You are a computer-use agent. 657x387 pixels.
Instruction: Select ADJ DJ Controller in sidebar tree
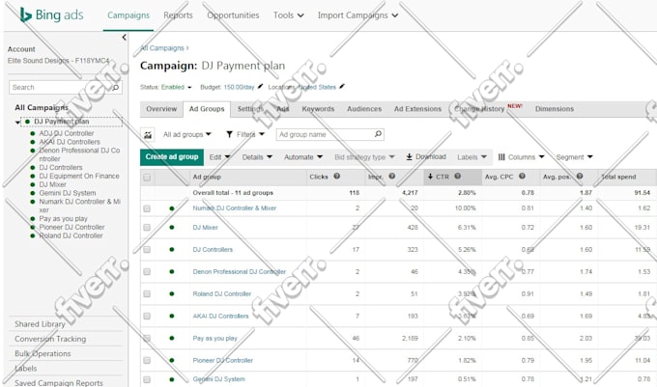(67, 133)
